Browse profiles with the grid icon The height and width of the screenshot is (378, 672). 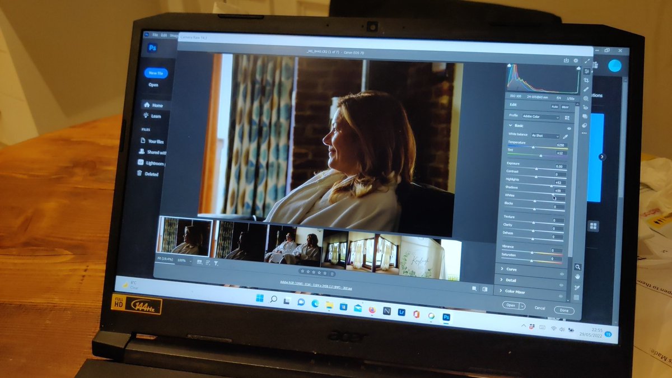(567, 118)
